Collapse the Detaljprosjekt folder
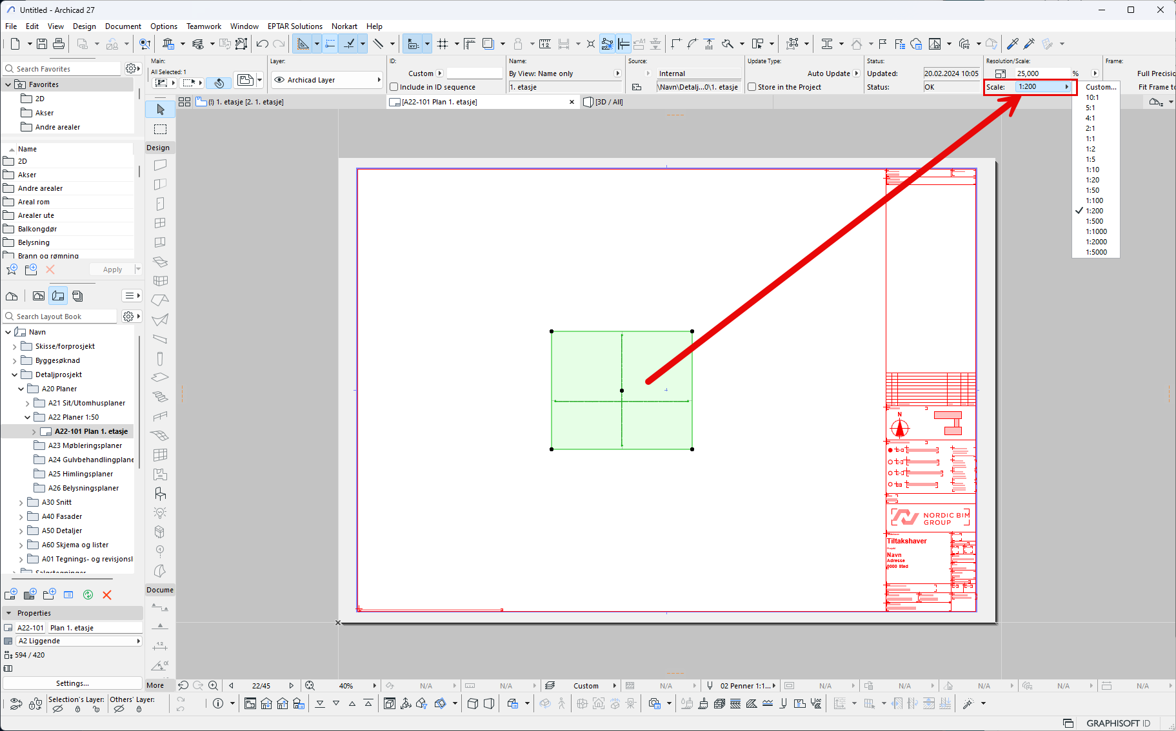The width and height of the screenshot is (1176, 731). click(x=15, y=375)
